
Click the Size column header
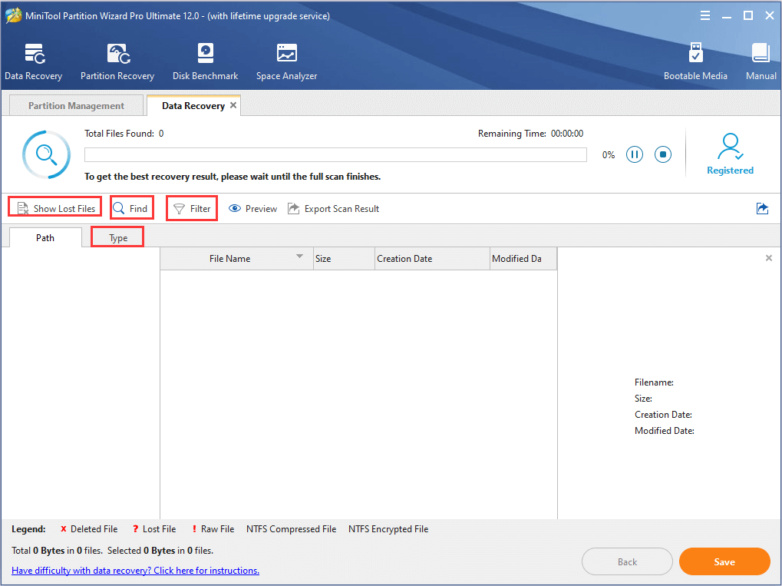point(344,259)
